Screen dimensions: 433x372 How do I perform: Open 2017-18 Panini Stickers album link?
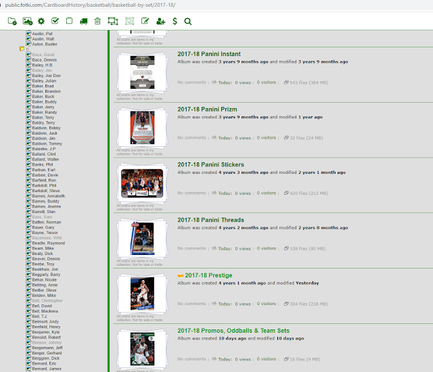click(x=210, y=165)
